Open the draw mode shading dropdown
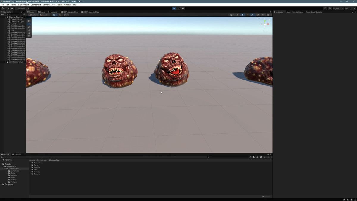 (232, 15)
